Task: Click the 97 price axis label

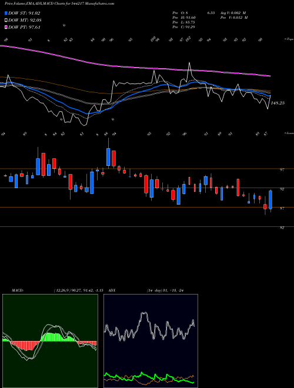Action: pos(282,170)
